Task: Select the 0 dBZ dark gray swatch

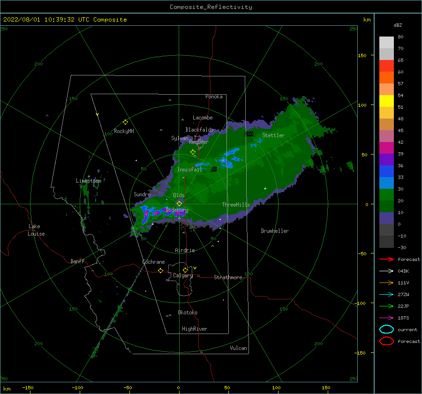Action: click(386, 230)
